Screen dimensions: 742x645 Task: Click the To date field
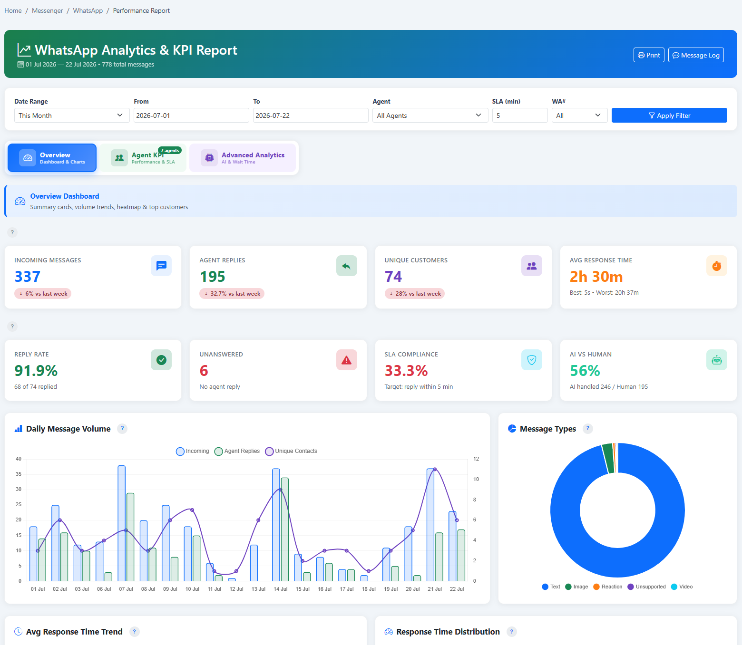(311, 116)
